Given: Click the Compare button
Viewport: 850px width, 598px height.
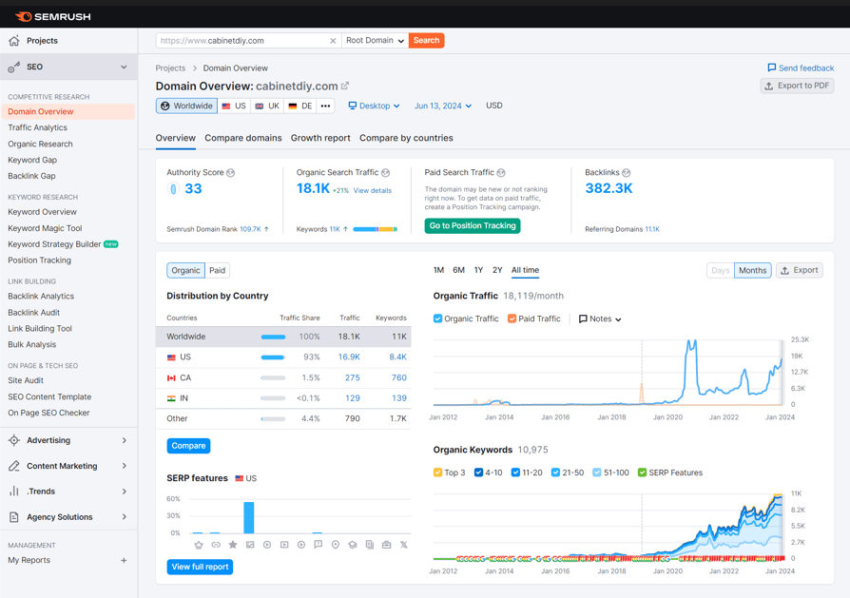Looking at the screenshot, I should click(188, 446).
